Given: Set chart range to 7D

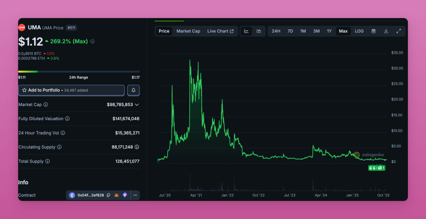Looking at the screenshot, I should pyautogui.click(x=290, y=31).
